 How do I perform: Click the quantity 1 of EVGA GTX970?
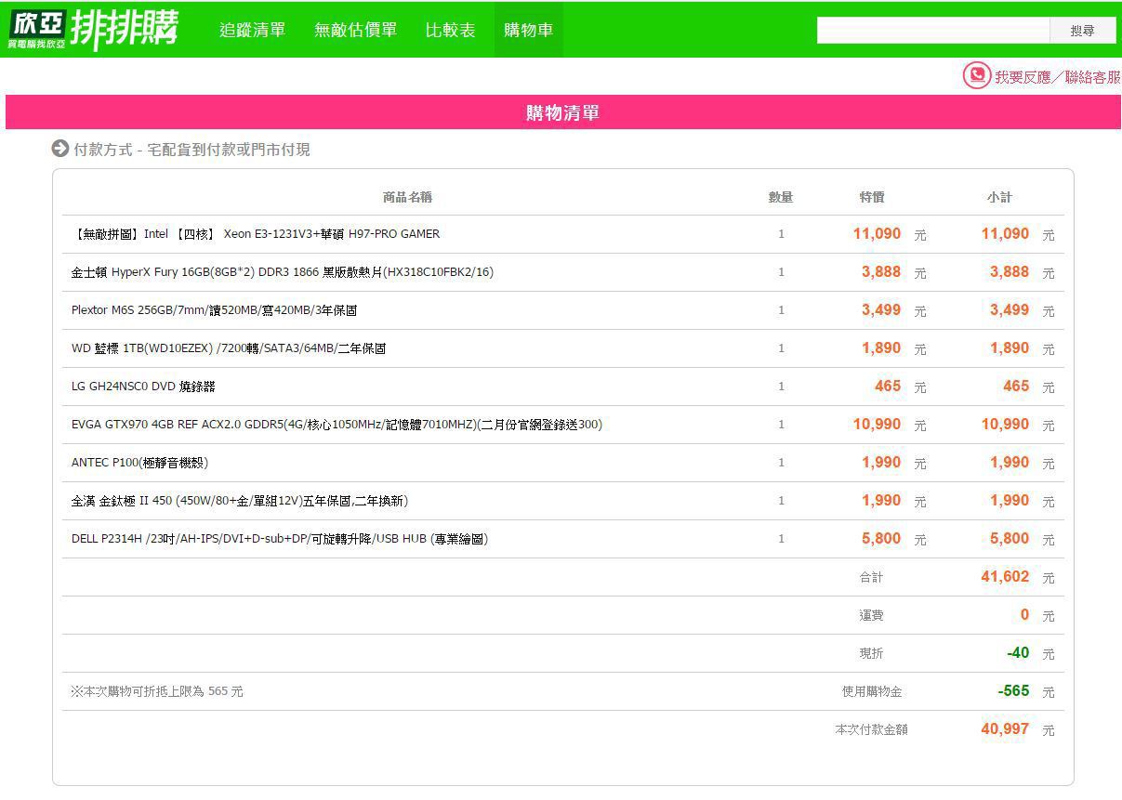tap(781, 425)
